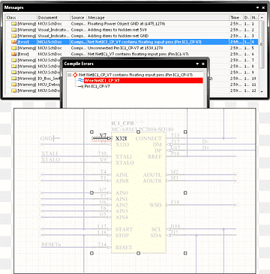This screenshot has width=270, height=274.
Task: Click warning icon of hidden net 5V0 row
Action: (13, 30)
